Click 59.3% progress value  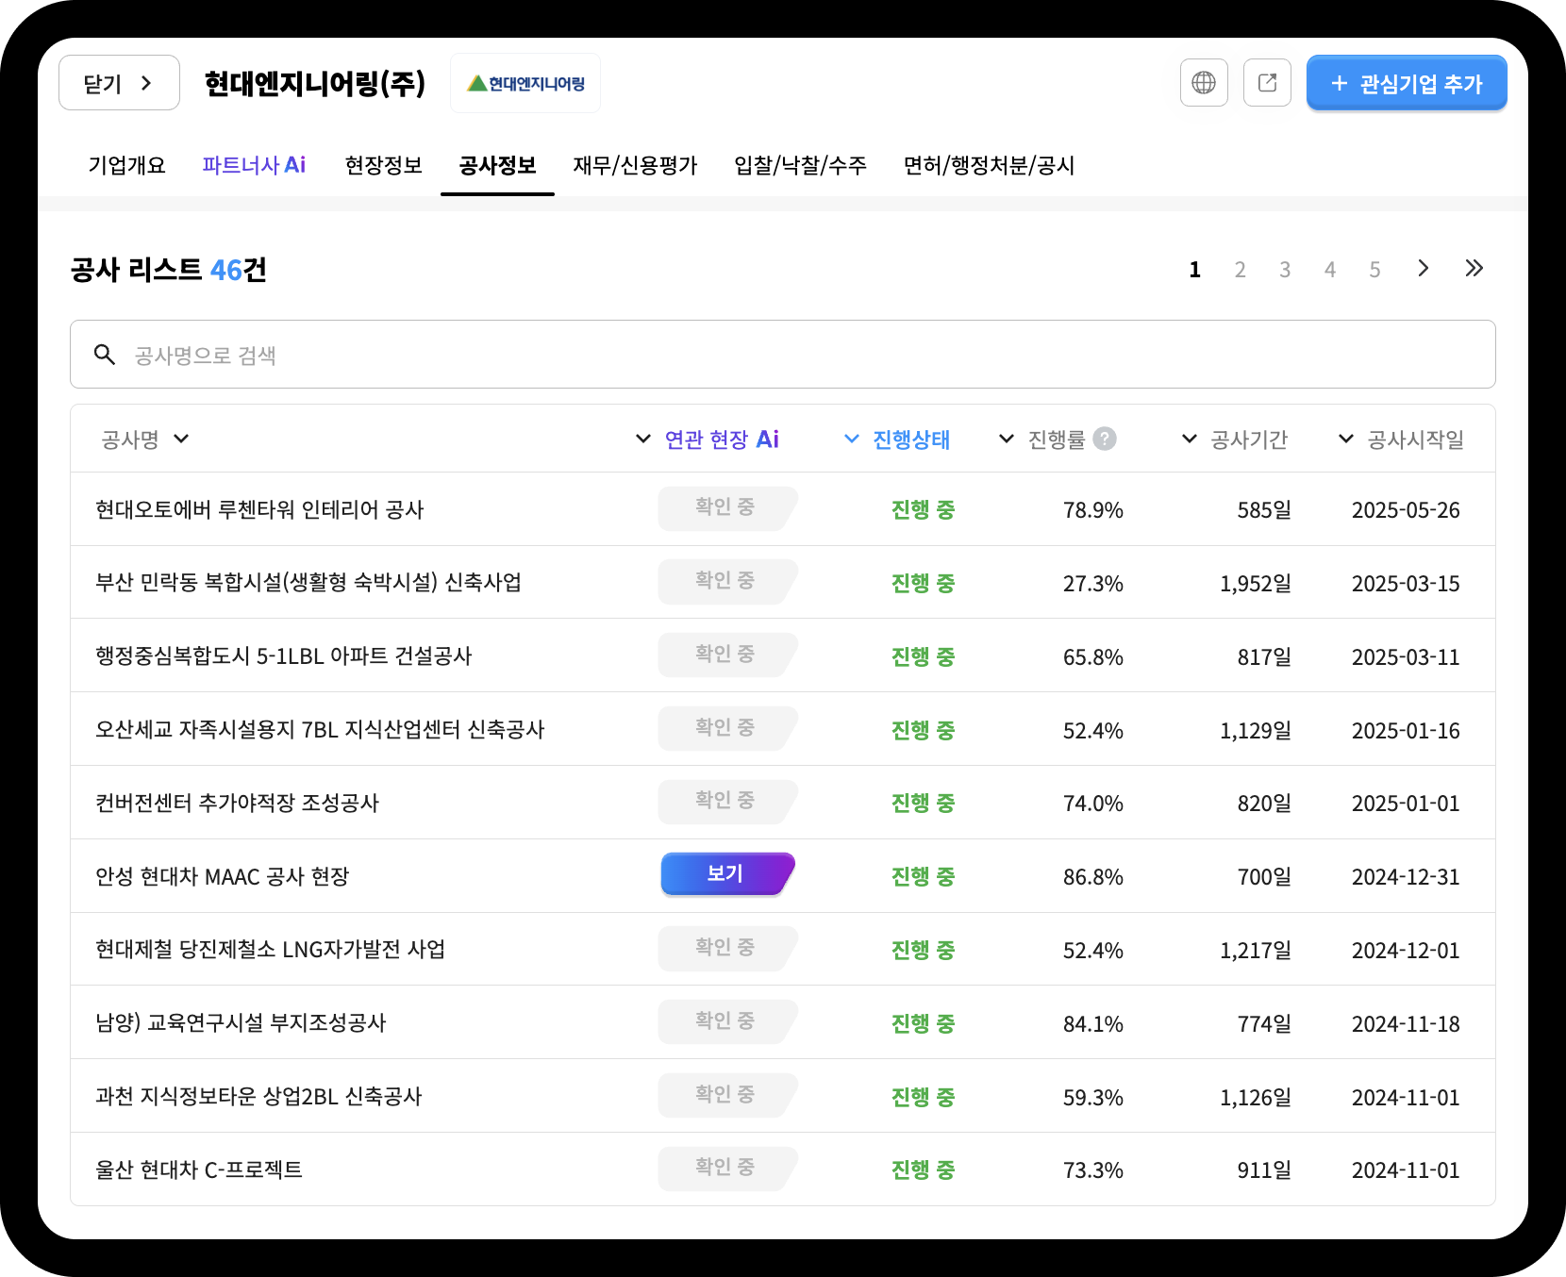[1092, 1098]
